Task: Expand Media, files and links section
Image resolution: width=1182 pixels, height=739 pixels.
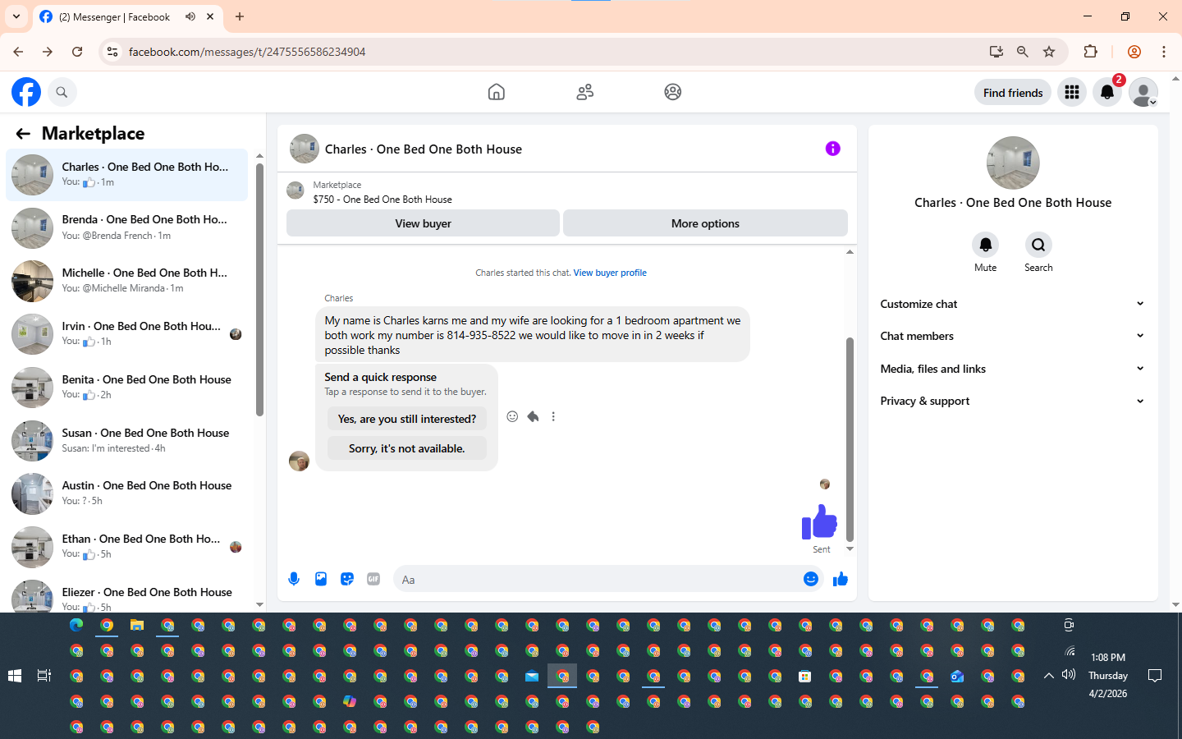Action: 1012,369
